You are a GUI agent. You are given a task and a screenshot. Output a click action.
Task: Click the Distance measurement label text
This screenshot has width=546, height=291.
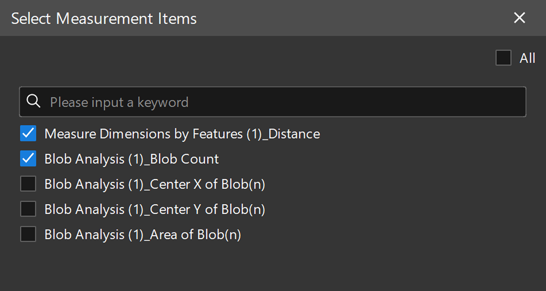click(x=182, y=133)
